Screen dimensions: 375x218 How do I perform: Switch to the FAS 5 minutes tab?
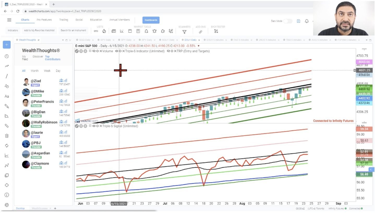[x=241, y=40]
